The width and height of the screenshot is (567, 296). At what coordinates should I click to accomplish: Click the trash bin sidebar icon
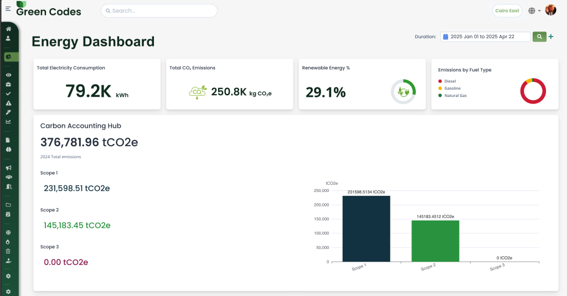point(8,251)
